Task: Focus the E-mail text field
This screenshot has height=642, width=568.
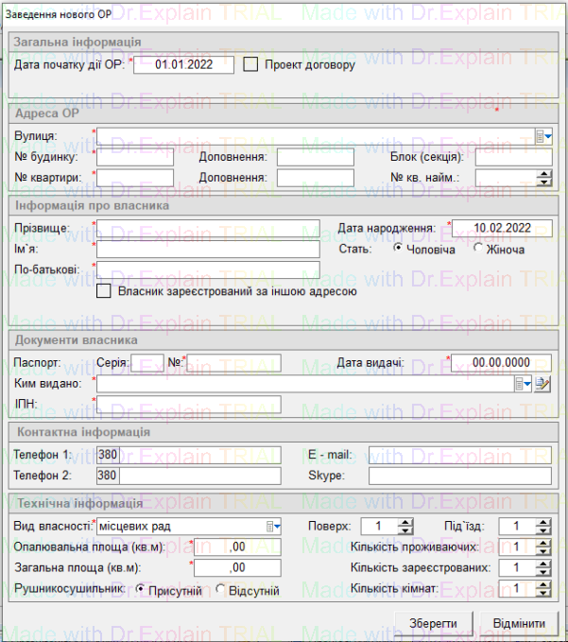Action: pyautogui.click(x=459, y=455)
